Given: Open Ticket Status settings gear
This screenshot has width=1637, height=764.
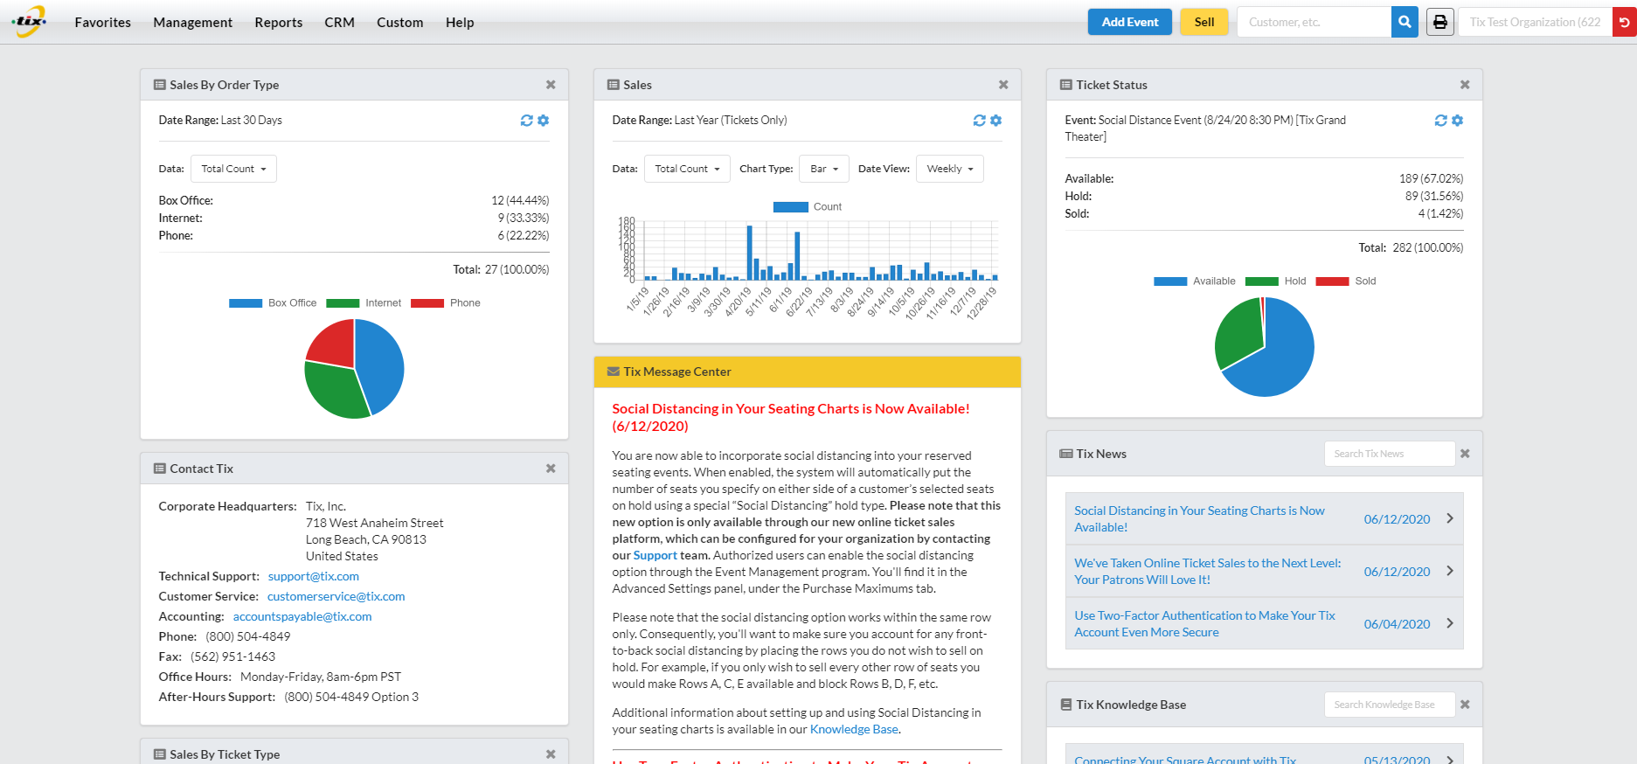Looking at the screenshot, I should pos(1457,121).
